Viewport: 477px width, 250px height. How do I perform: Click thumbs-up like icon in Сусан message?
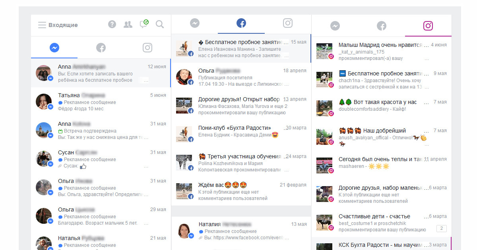click(83, 166)
